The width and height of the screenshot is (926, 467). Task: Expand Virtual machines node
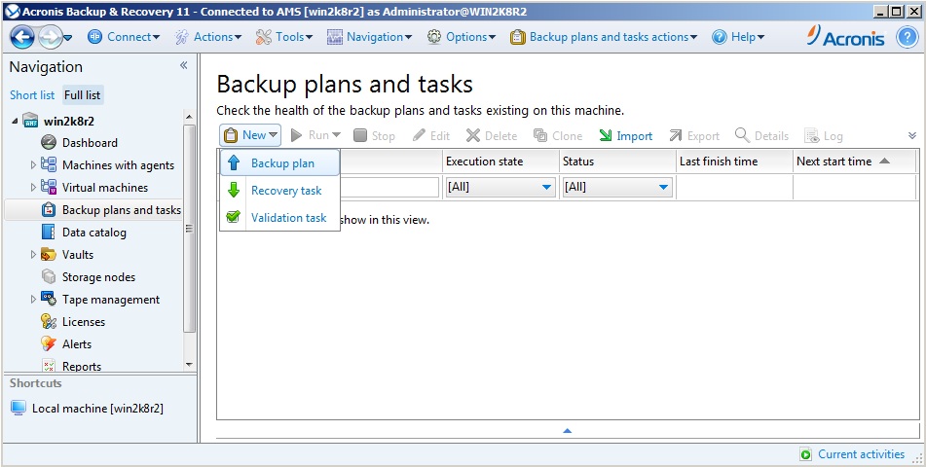tap(33, 188)
